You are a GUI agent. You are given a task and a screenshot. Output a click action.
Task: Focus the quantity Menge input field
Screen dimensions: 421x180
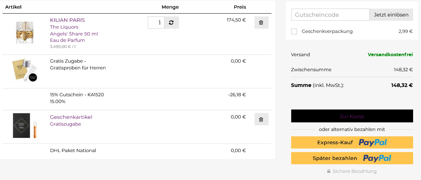point(156,23)
